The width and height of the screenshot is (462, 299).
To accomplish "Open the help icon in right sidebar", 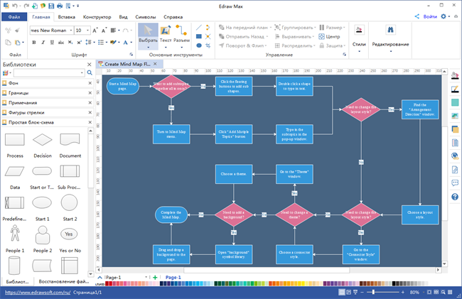I will click(x=455, y=196).
